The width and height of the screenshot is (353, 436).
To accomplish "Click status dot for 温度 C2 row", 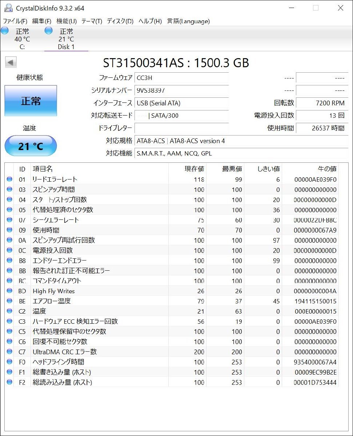I will coord(9,311).
